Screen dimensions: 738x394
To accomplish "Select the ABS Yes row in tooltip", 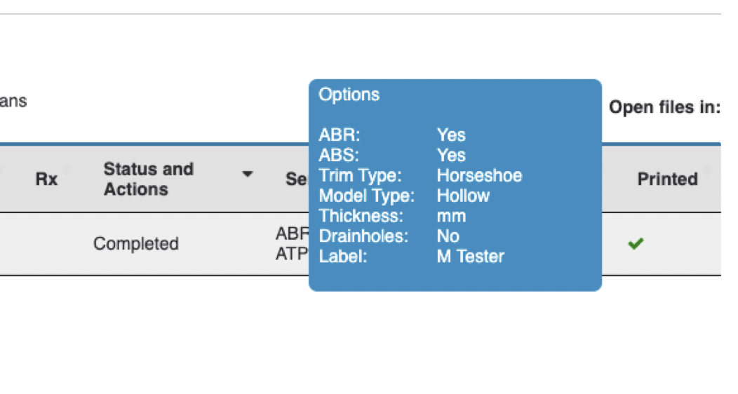I will (392, 155).
